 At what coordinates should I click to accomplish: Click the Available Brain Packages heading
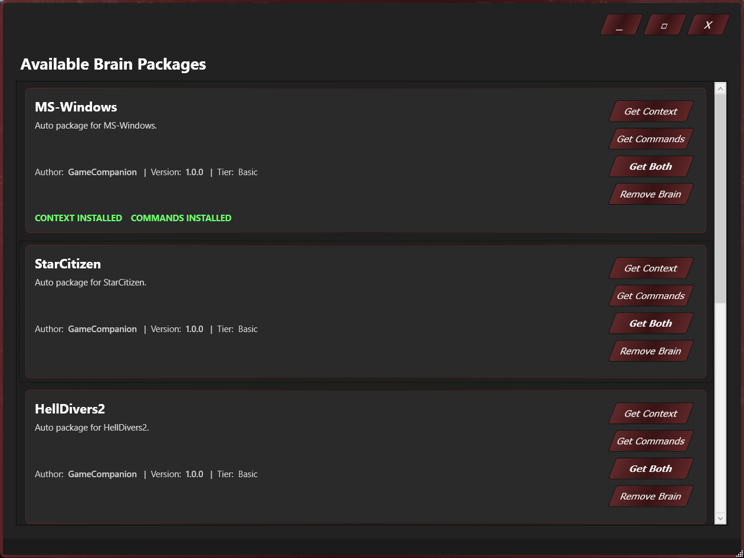pyautogui.click(x=113, y=64)
